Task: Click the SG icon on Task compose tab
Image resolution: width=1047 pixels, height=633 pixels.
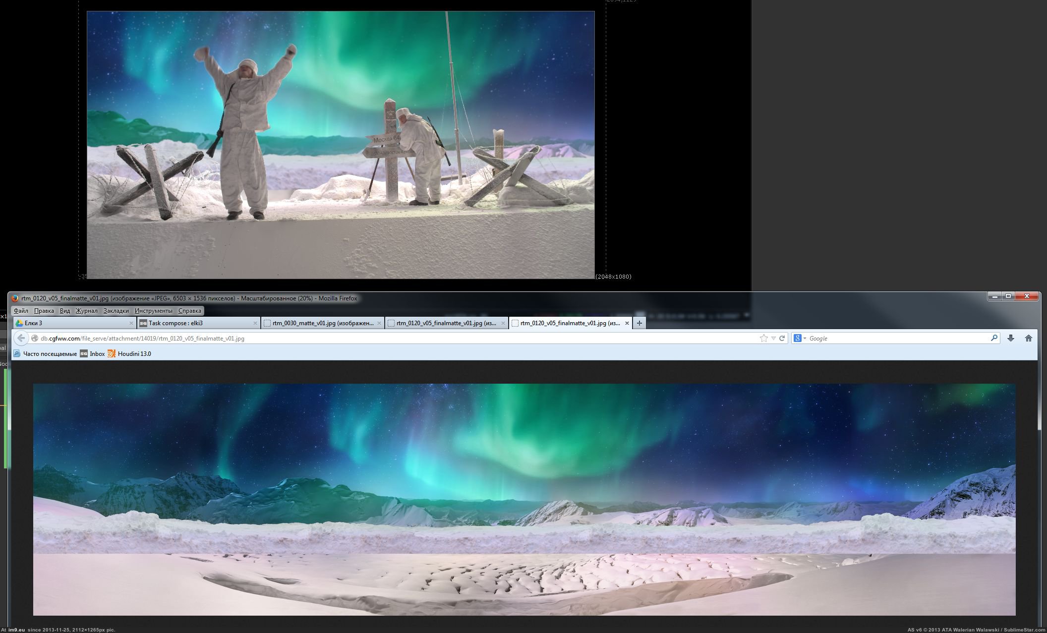Action: click(143, 323)
